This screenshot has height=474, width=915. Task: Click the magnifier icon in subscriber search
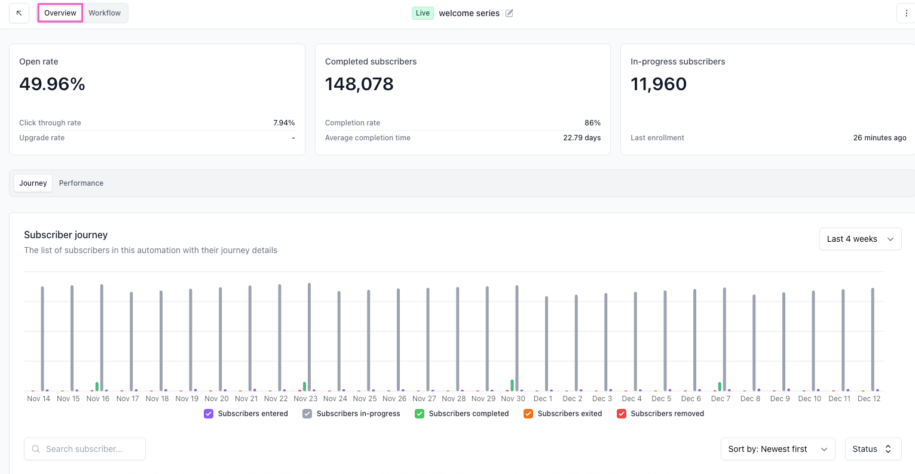(36, 449)
